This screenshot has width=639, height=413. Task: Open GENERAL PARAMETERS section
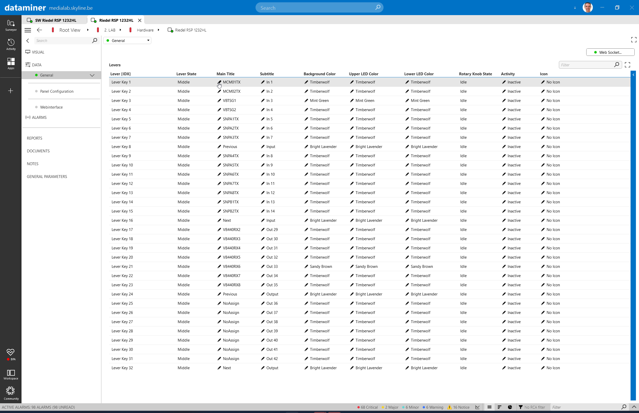pyautogui.click(x=47, y=177)
